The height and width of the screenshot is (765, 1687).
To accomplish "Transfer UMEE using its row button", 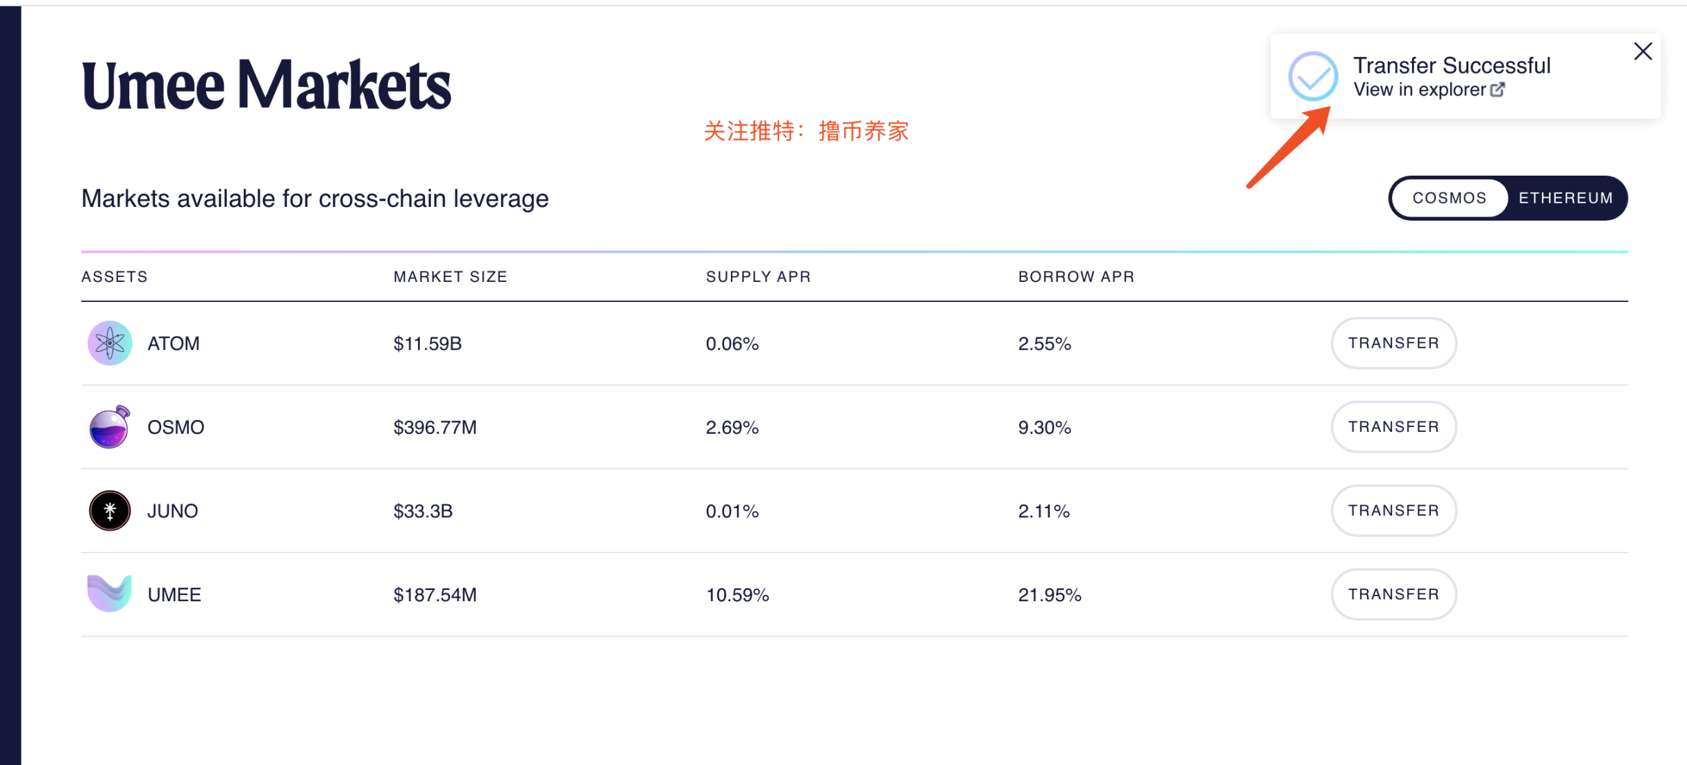I will [1393, 594].
